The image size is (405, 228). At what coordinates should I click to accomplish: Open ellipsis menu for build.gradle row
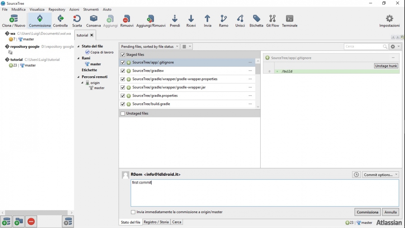point(250,104)
